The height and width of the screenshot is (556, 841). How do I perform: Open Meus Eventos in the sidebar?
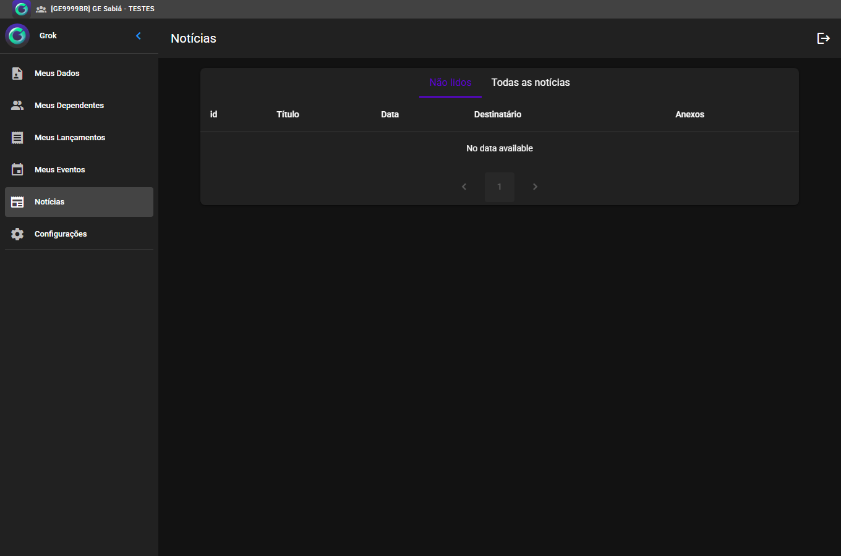tap(79, 170)
